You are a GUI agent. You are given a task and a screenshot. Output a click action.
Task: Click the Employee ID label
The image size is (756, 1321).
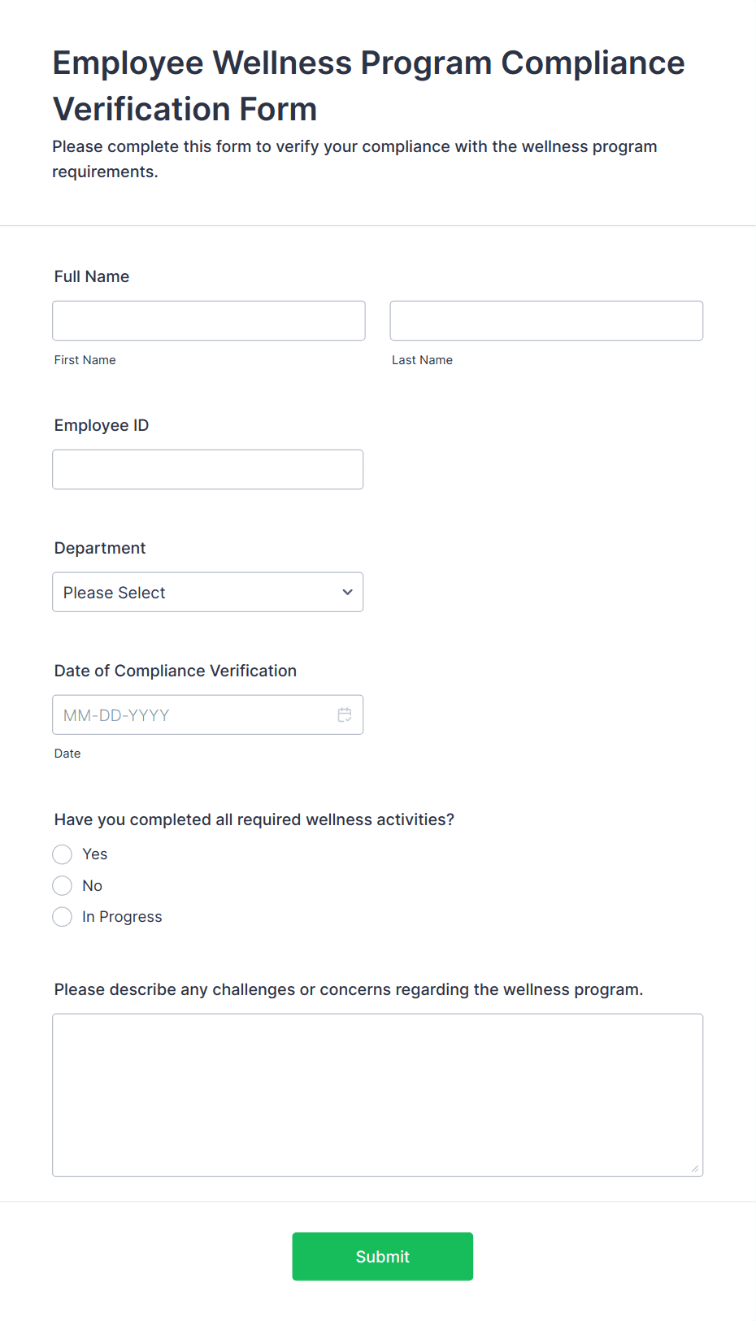click(x=102, y=425)
